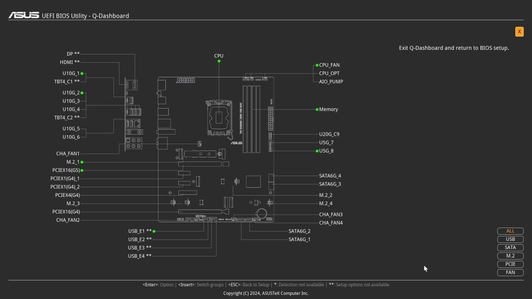Select the M.2_4 slot label
532x299 pixels.
[x=326, y=203]
